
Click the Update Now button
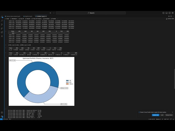tap(155, 115)
